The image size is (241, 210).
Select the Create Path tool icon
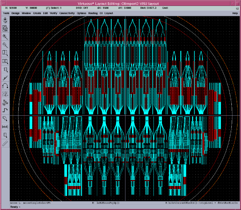[5, 111]
